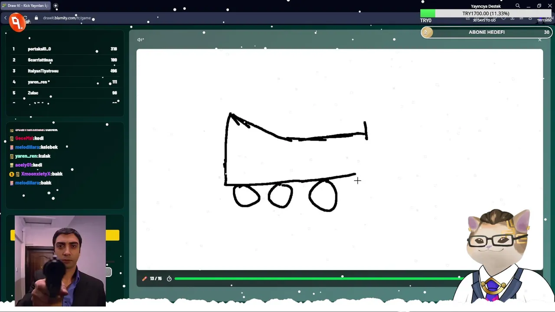555x312 pixels.
Task: Click melodillara's balık chat guess
Action: pyautogui.click(x=33, y=183)
